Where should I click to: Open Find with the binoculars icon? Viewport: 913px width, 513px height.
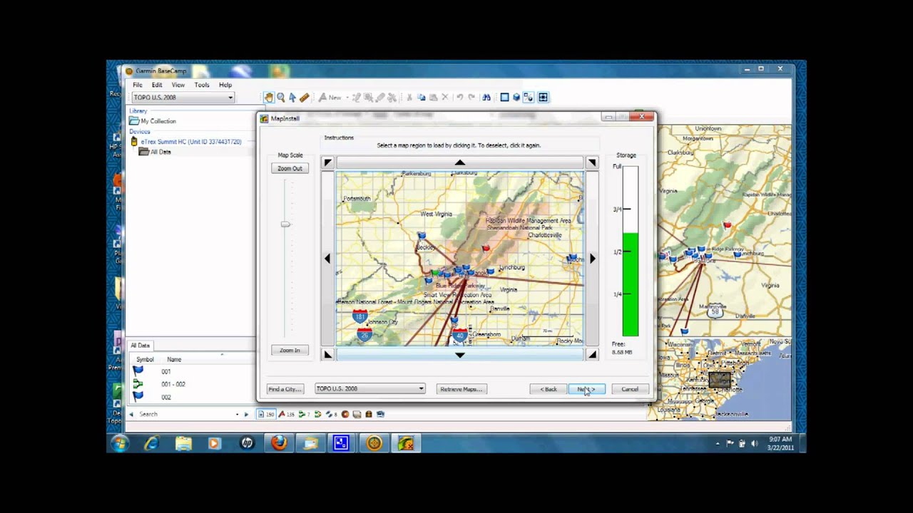(486, 98)
